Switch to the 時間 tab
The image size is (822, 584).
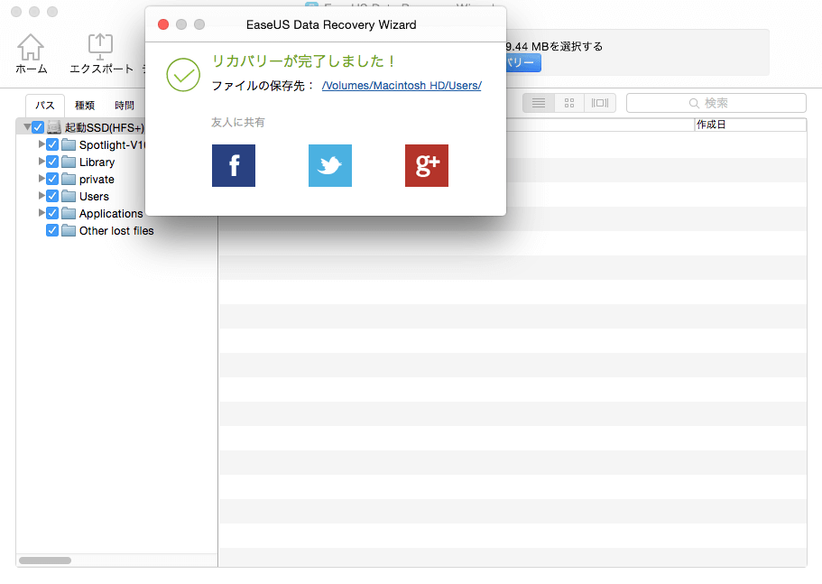125,106
